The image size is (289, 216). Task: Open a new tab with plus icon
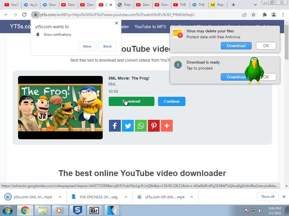point(233,5)
